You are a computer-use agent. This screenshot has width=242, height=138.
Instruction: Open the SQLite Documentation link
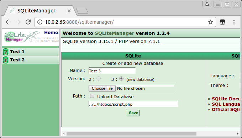coord(226,99)
